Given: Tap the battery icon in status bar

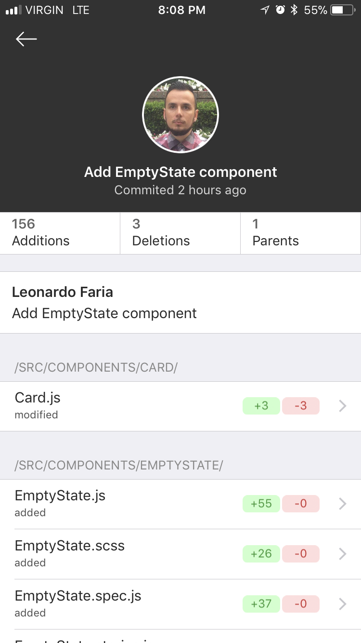Looking at the screenshot, I should (342, 10).
